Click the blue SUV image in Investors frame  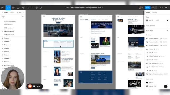coord(100,60)
